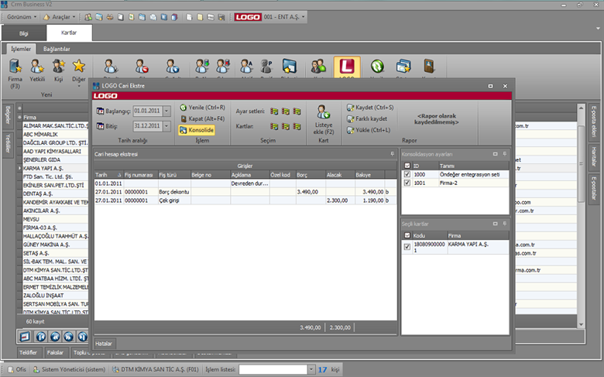Image resolution: width=604 pixels, height=377 pixels.
Task: Open the Teklifler bottom tab
Action: click(29, 352)
